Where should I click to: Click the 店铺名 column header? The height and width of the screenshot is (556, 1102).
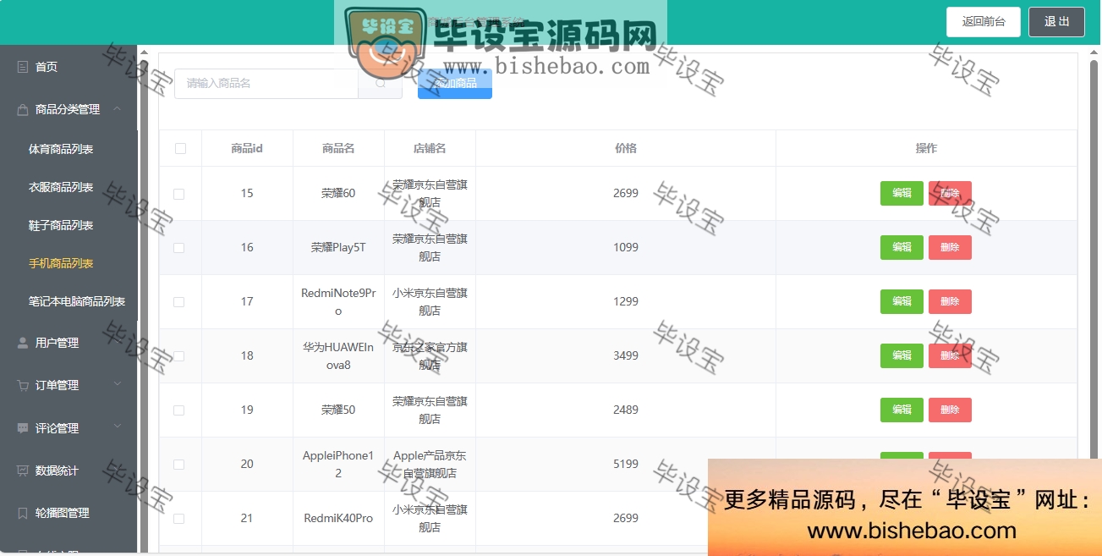point(430,149)
